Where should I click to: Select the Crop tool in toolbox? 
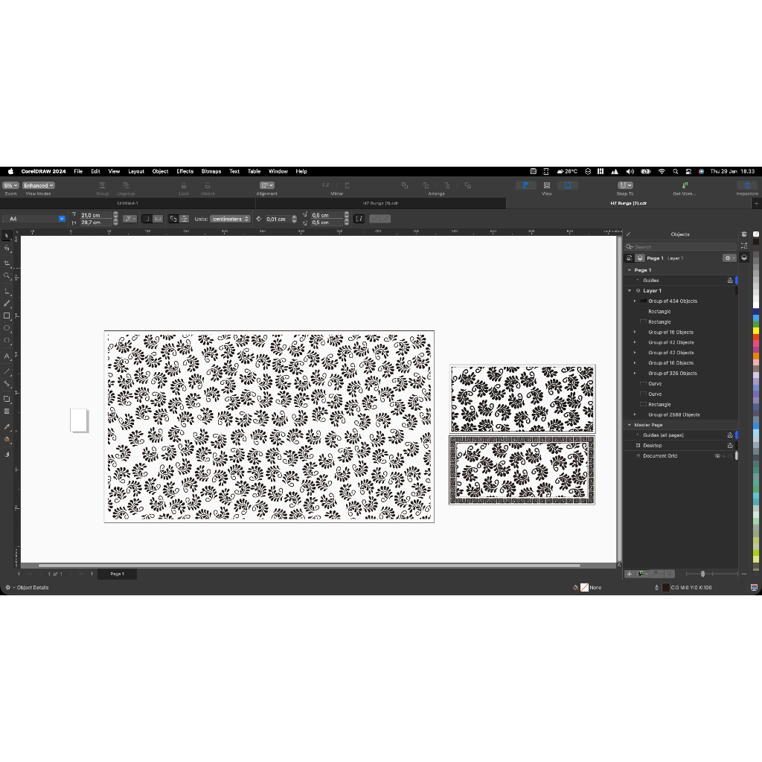(x=7, y=263)
